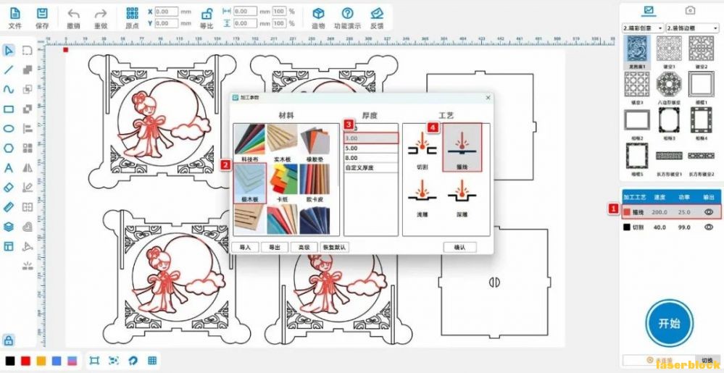
Task: Select the 八边形镂空 octagon thumbnail
Action: tap(669, 84)
